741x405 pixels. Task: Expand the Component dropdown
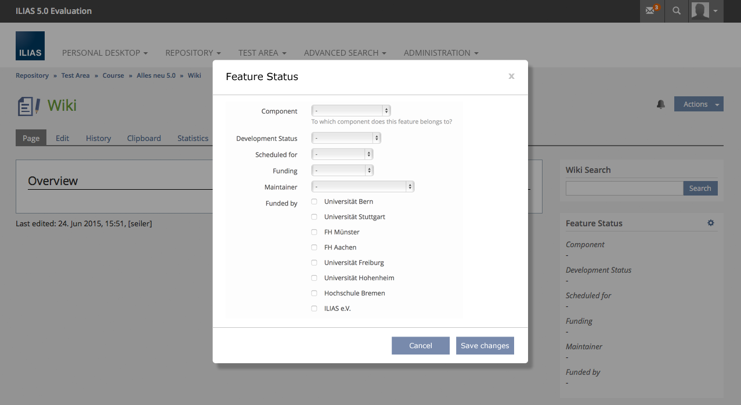pyautogui.click(x=351, y=110)
